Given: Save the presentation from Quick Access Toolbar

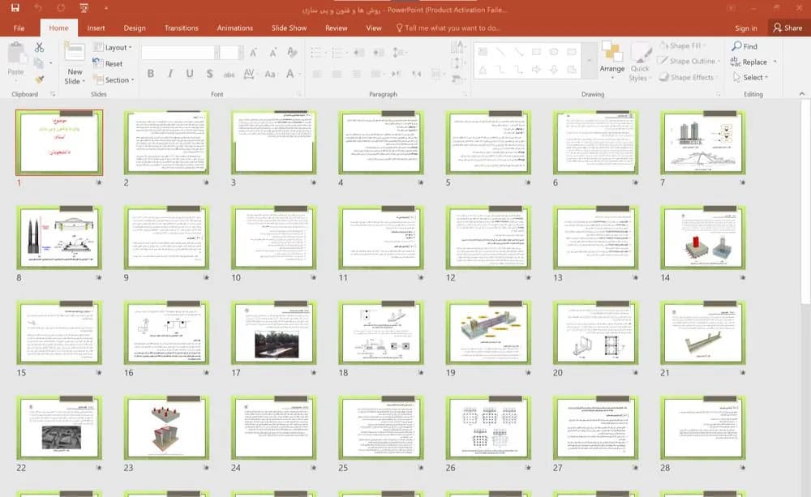Looking at the screenshot, I should pyautogui.click(x=15, y=8).
